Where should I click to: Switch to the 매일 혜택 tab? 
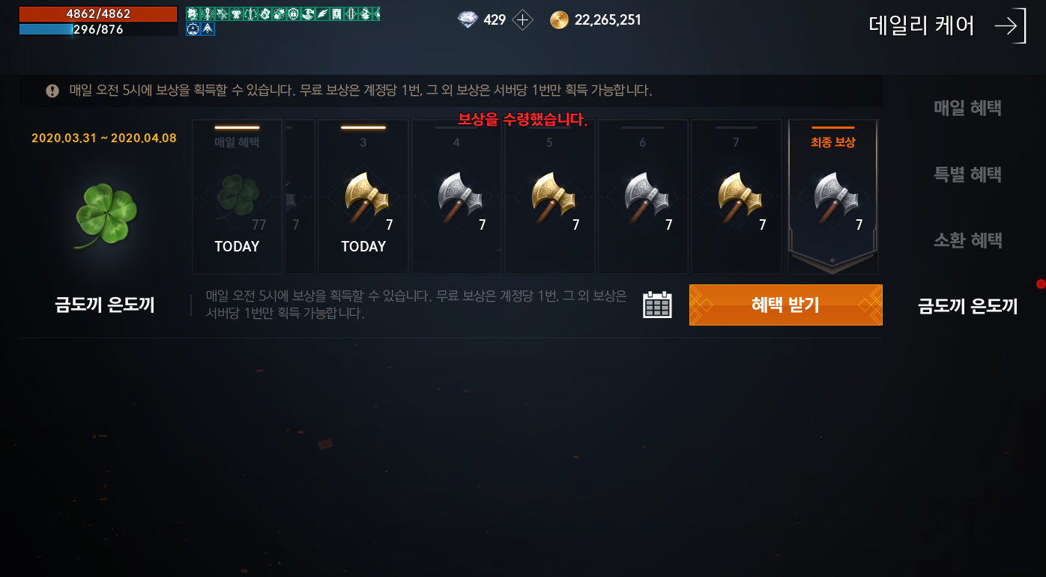[967, 108]
